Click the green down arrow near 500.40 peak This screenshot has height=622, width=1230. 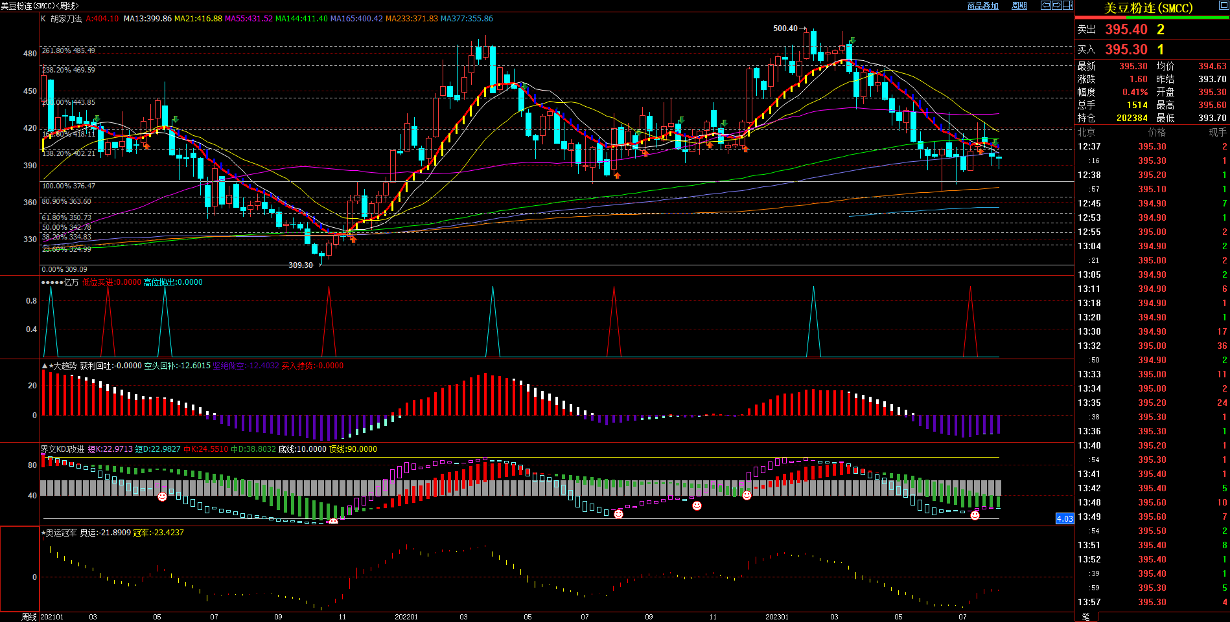coord(853,40)
